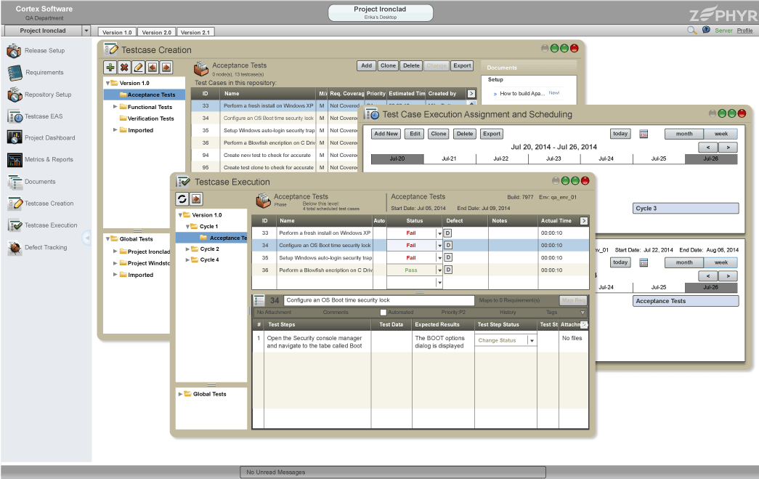Open History section for test 34
Screen dimensions: 759x479
coord(508,313)
